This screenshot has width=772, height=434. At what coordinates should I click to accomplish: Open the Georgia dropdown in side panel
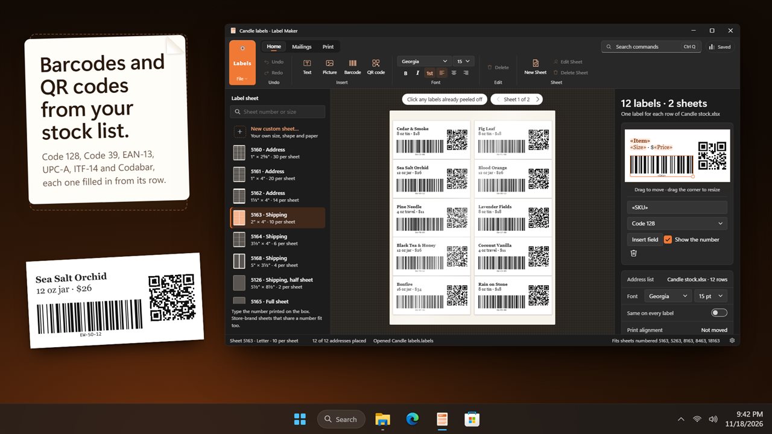[668, 296]
